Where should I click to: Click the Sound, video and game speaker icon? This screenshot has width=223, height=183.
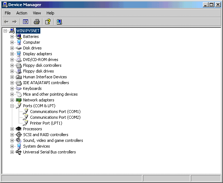tap(19, 140)
